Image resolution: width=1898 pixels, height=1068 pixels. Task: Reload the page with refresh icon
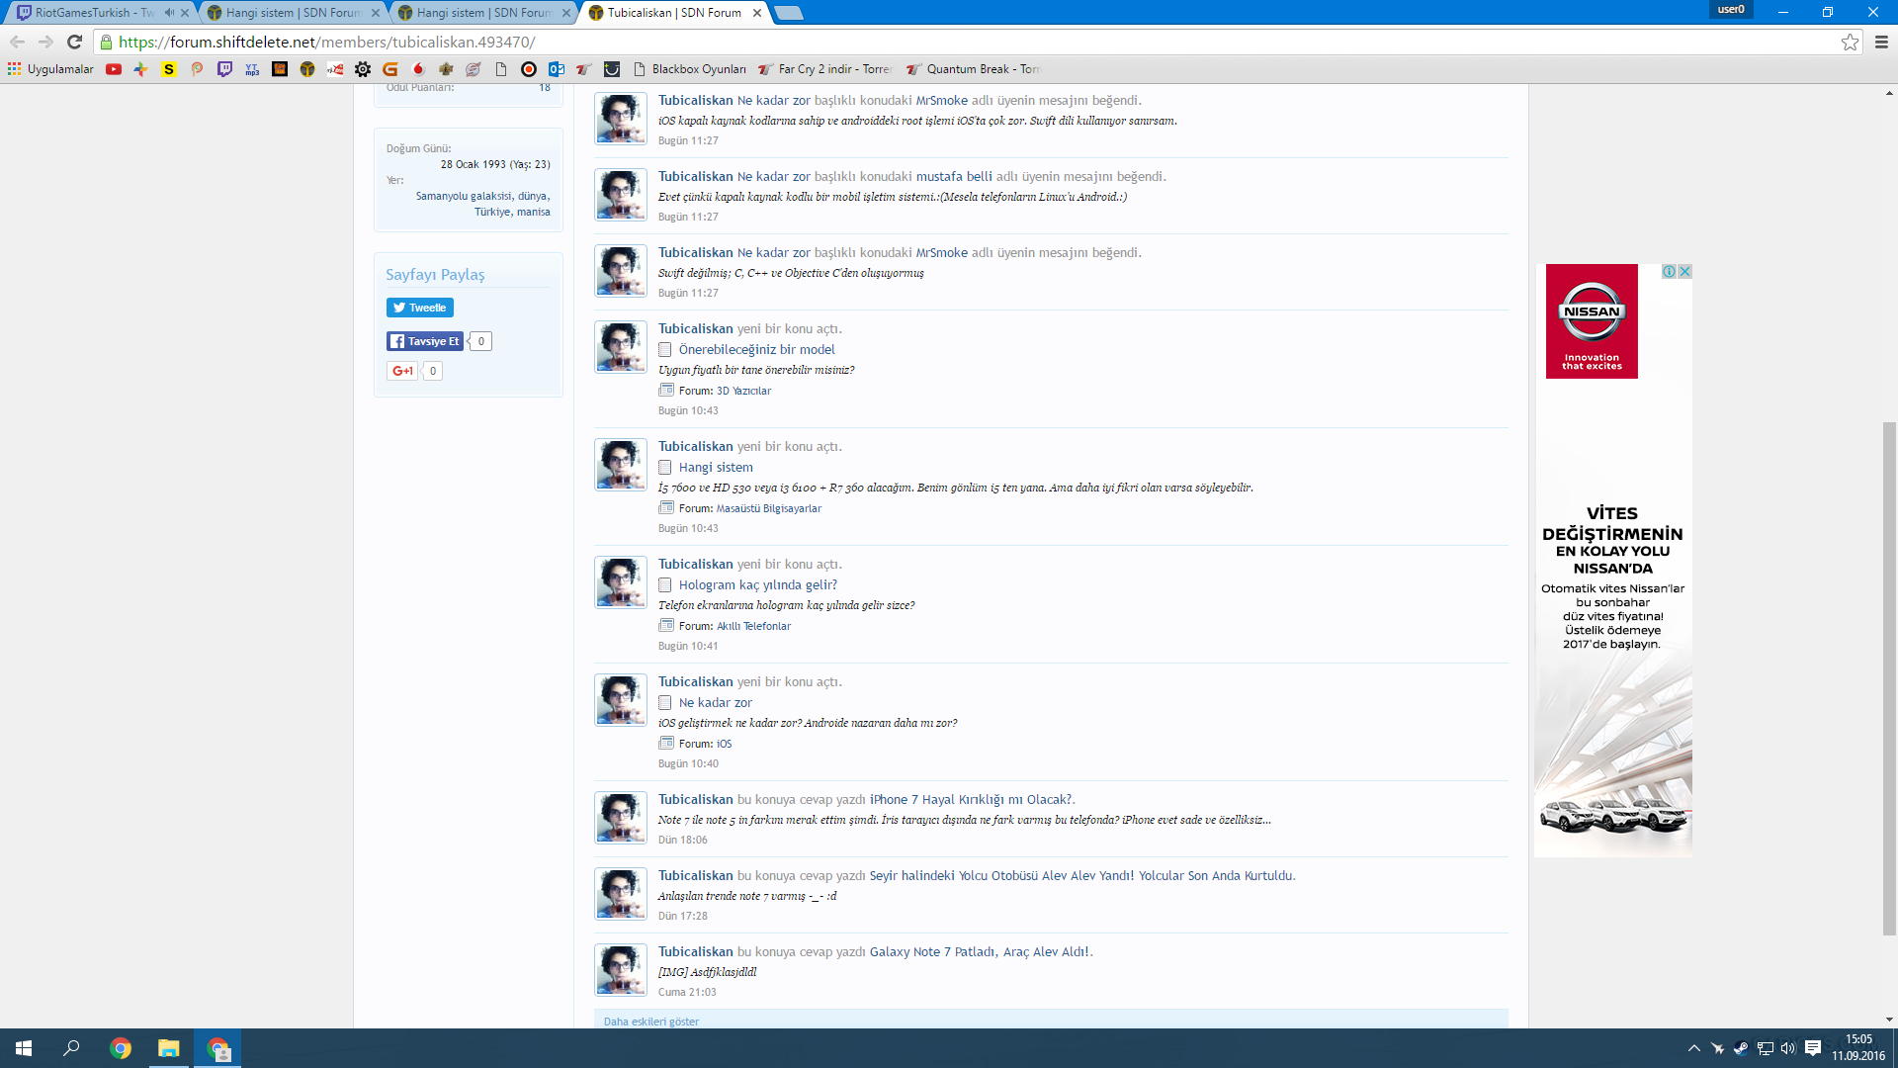click(x=74, y=42)
